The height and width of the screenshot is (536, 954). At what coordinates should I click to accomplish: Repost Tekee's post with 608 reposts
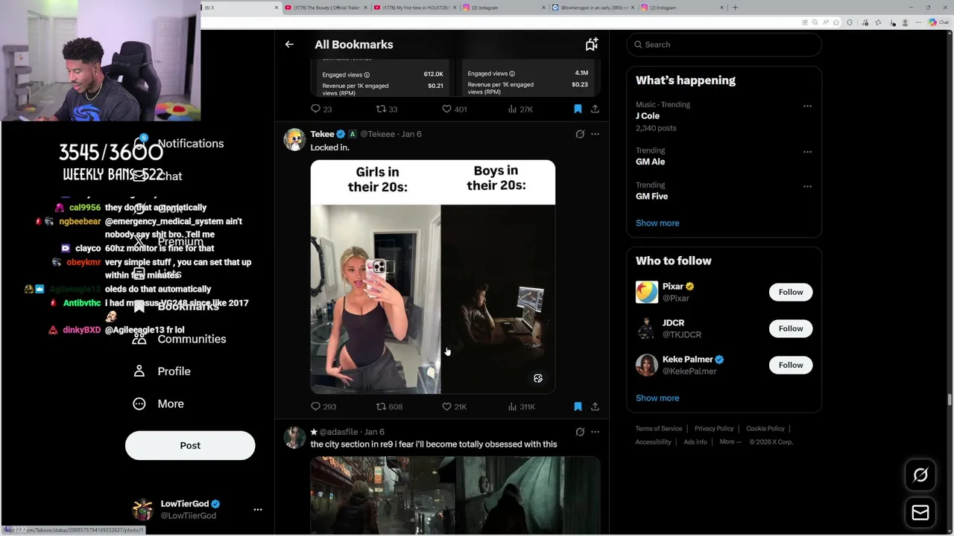[x=389, y=406]
